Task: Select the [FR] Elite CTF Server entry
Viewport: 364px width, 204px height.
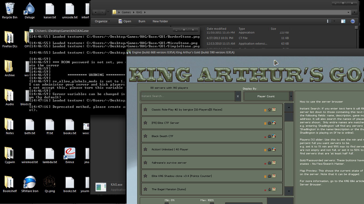Action: [212, 123]
